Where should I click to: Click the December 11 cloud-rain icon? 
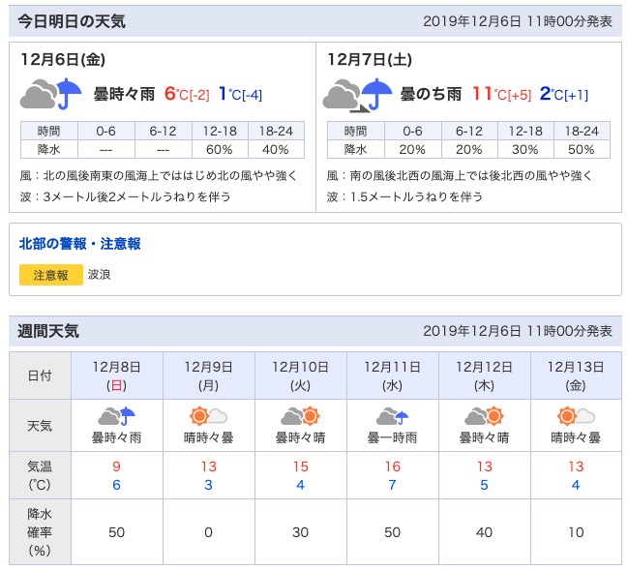click(393, 417)
